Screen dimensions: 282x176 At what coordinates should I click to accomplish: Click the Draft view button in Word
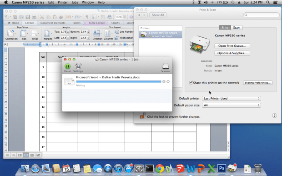pos(7,155)
